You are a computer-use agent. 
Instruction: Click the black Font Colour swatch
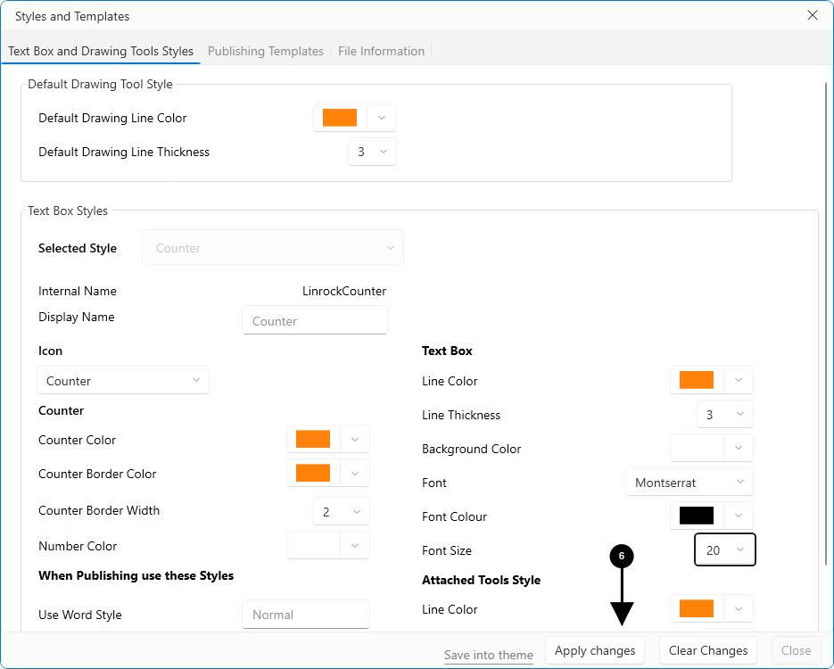click(x=697, y=516)
